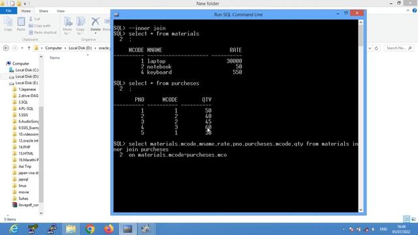Screen dimensions: 418x235
Task: Switch Explorer to large icons view
Action: (413, 219)
